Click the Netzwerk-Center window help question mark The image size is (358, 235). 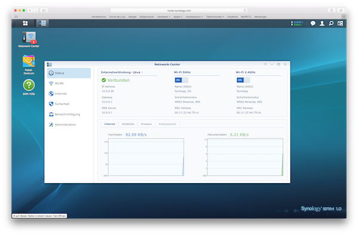[266, 64]
